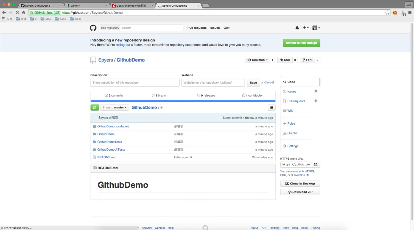Toggle the file list view icon
Screen dimensions: 414x230
272,108
